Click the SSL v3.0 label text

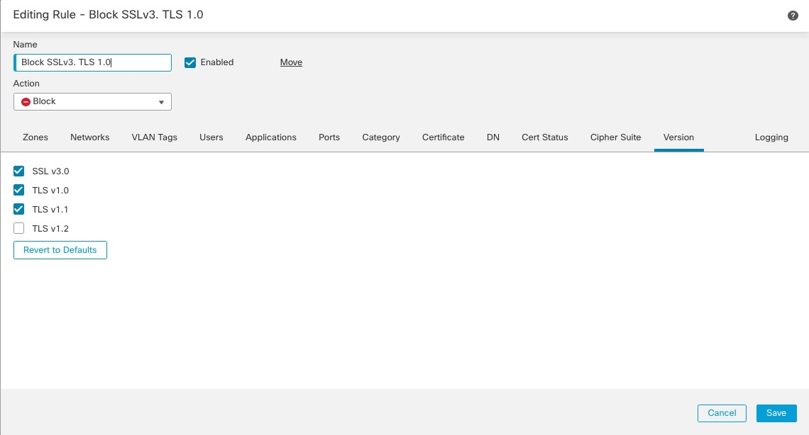click(50, 171)
